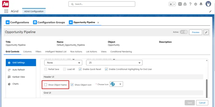The image size is (215, 107).
Task: Uncheck the Show Object Icon checkbox
Action: click(x=72, y=85)
